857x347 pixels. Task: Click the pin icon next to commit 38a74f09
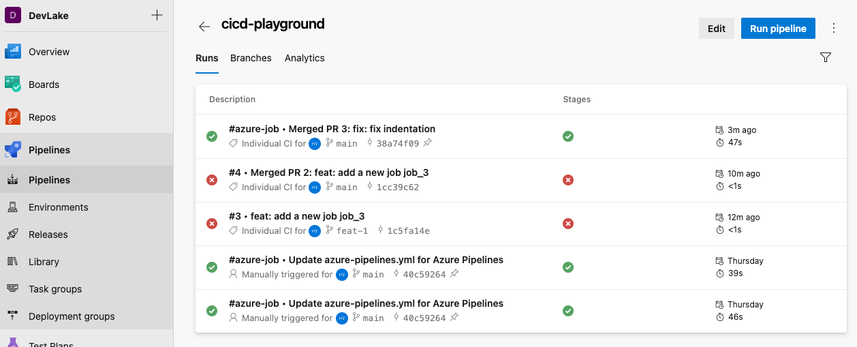click(x=427, y=143)
